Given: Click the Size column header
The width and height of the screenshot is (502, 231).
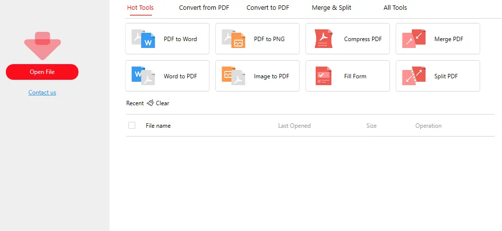Looking at the screenshot, I should [x=372, y=126].
